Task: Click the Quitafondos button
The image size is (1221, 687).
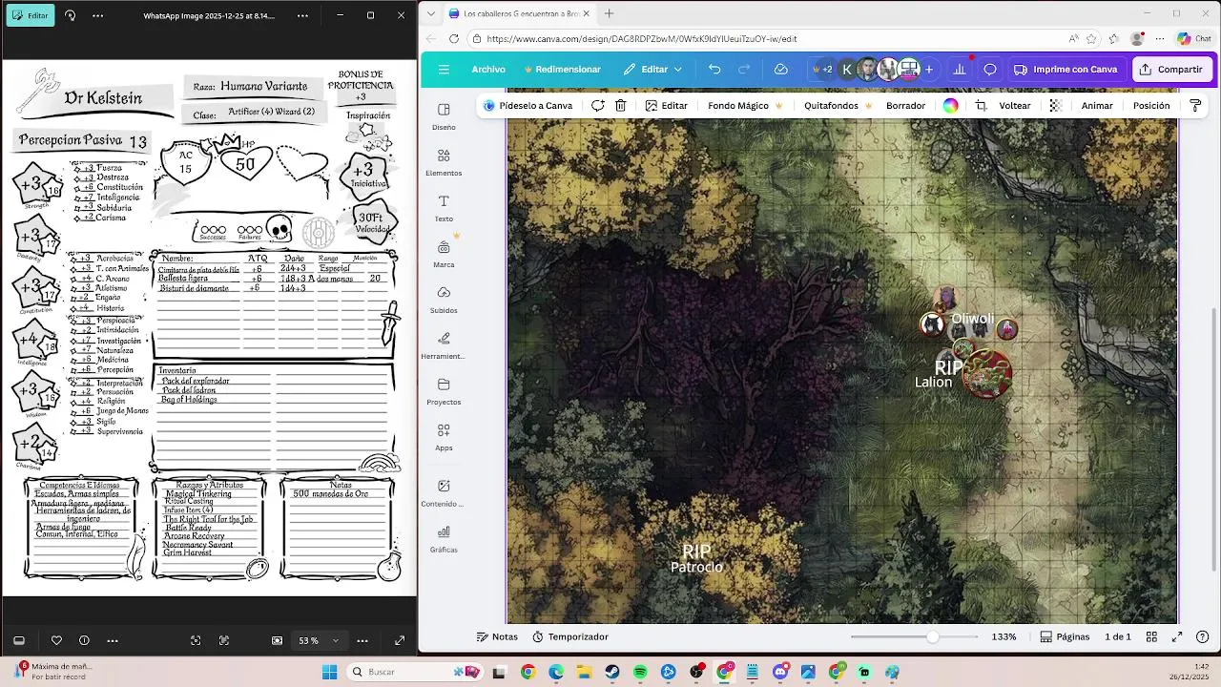Action: pos(838,106)
